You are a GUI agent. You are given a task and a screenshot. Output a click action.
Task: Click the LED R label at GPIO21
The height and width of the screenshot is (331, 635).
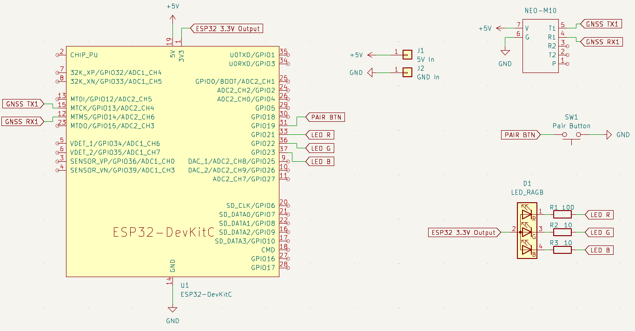(x=320, y=135)
